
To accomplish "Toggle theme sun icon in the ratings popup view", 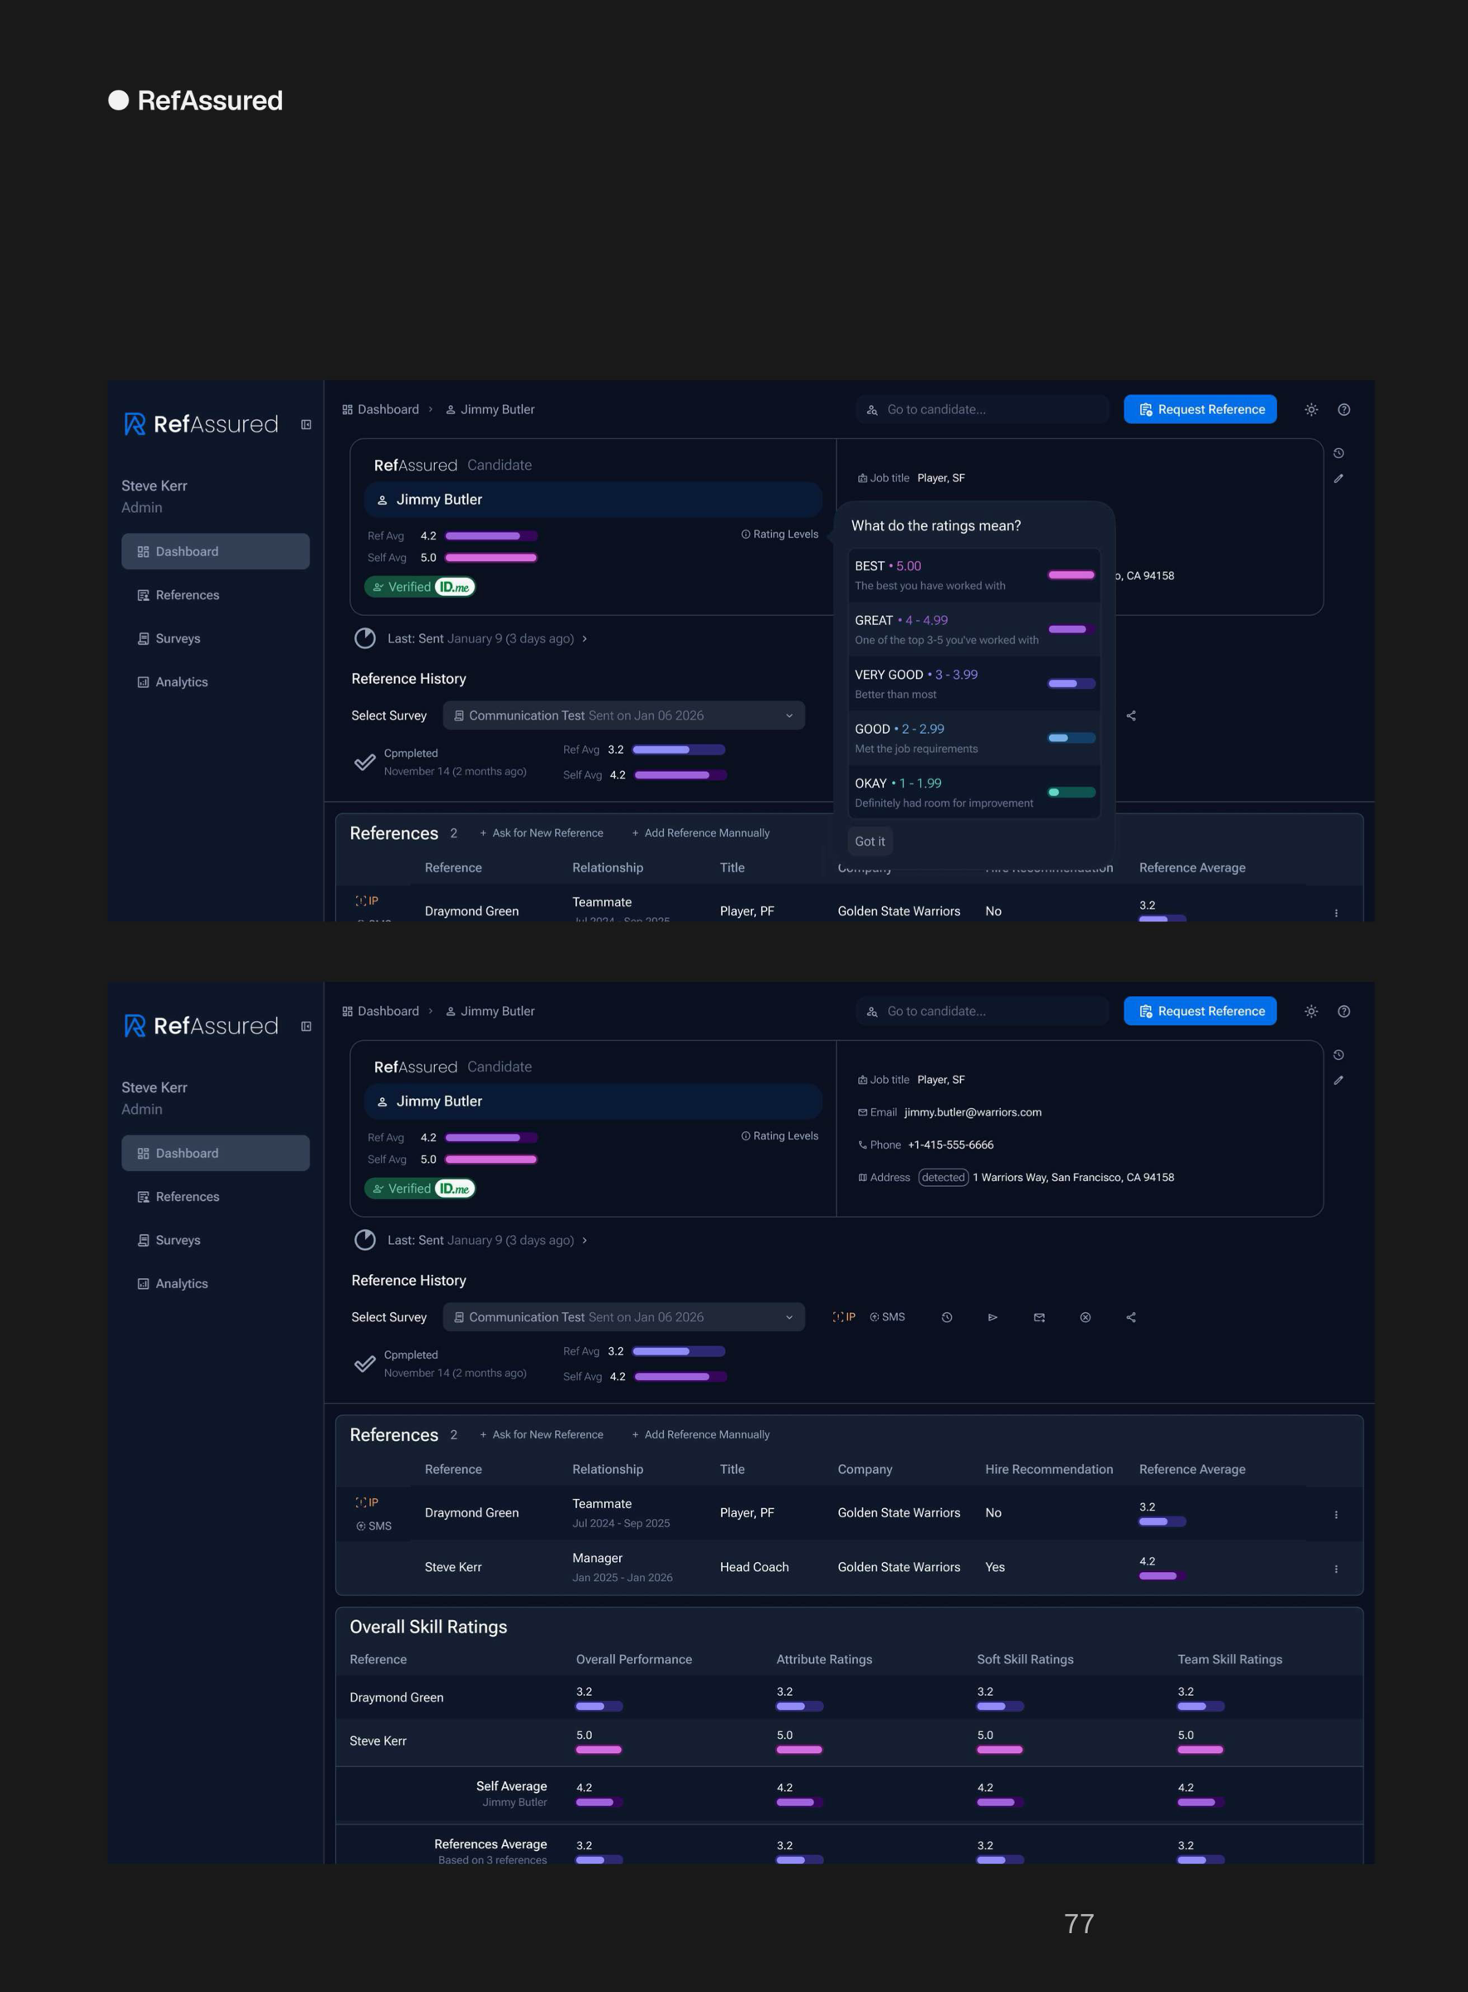I will pos(1310,410).
